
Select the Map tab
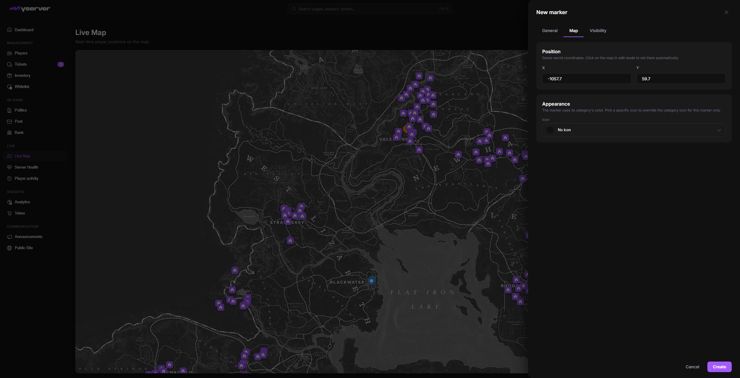(x=573, y=31)
